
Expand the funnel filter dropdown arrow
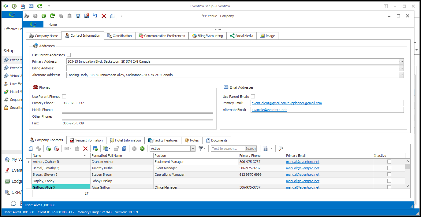(x=205, y=149)
